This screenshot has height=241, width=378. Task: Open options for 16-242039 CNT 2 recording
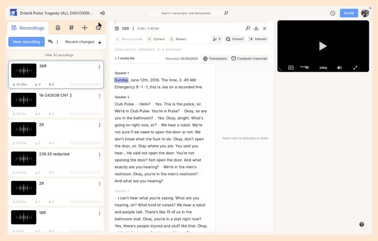pos(100,96)
